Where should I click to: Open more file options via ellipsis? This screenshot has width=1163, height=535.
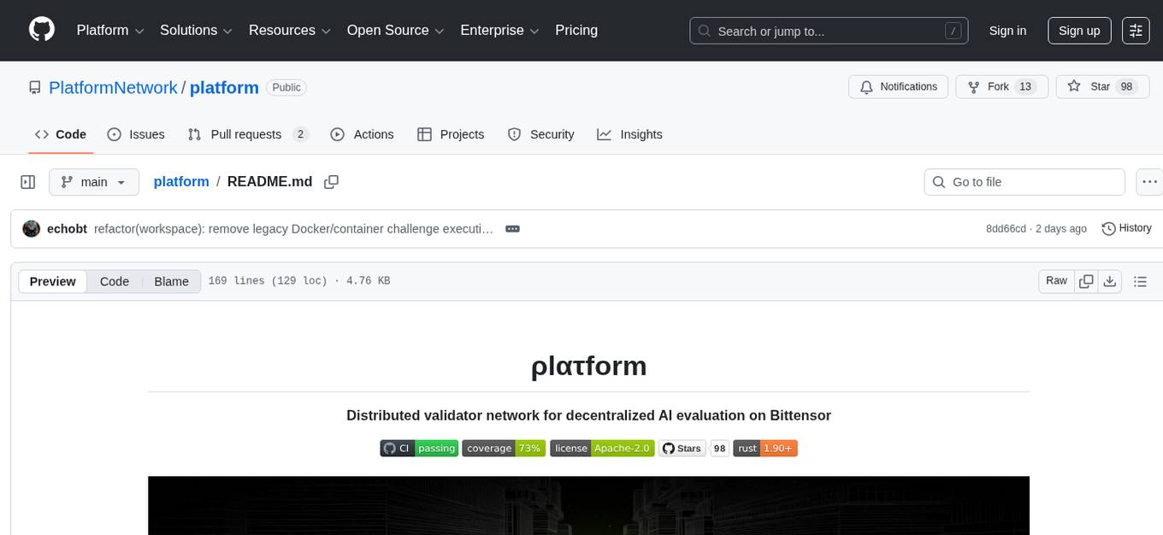[1149, 181]
